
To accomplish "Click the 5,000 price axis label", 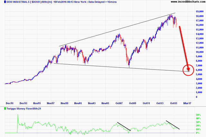I will pyautogui.click(x=199, y=74).
